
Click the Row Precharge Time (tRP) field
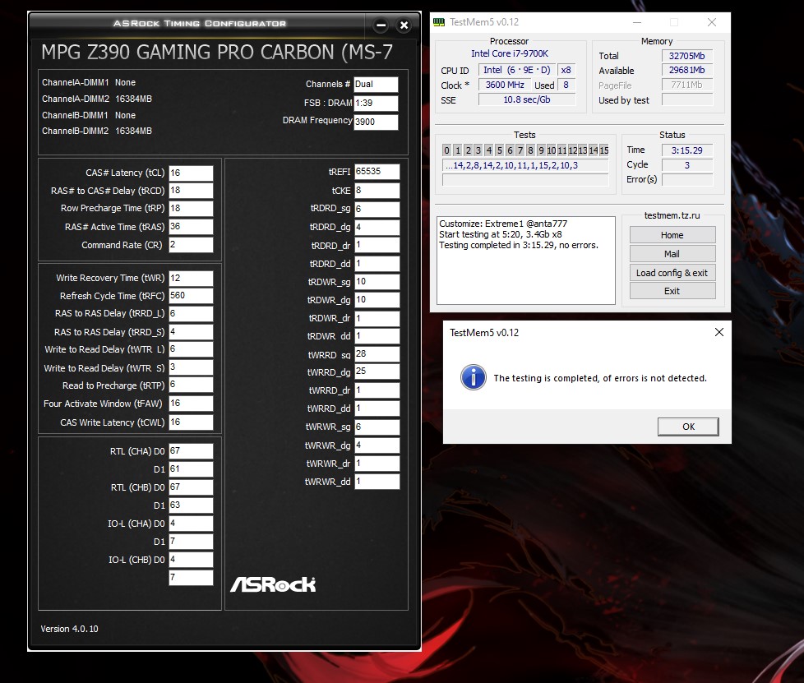coord(191,208)
